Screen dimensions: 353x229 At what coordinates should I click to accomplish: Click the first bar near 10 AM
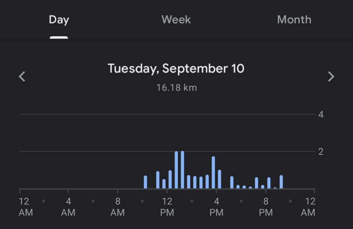145,182
